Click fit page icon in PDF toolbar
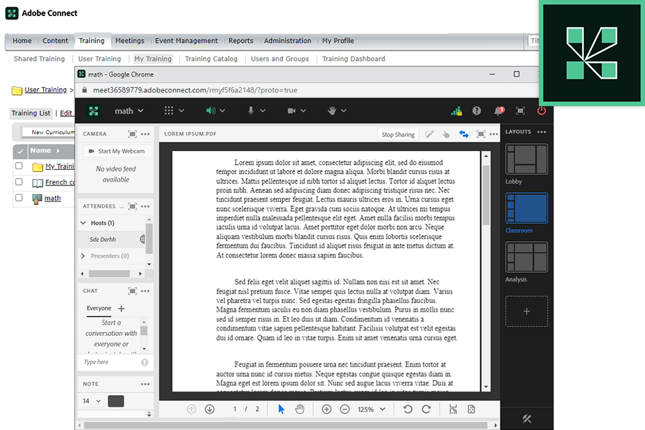Viewport: 645px width, 430px height. click(x=472, y=409)
